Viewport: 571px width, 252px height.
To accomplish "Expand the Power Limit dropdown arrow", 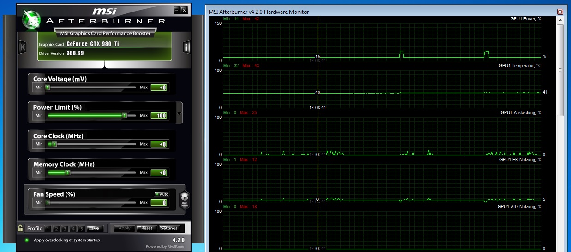I will (180, 113).
